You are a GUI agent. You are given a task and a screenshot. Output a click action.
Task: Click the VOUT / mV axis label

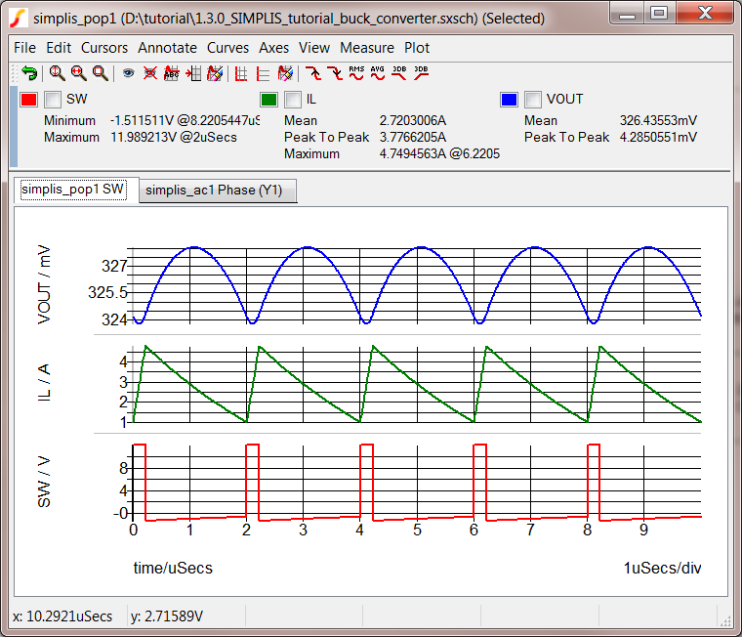(44, 284)
